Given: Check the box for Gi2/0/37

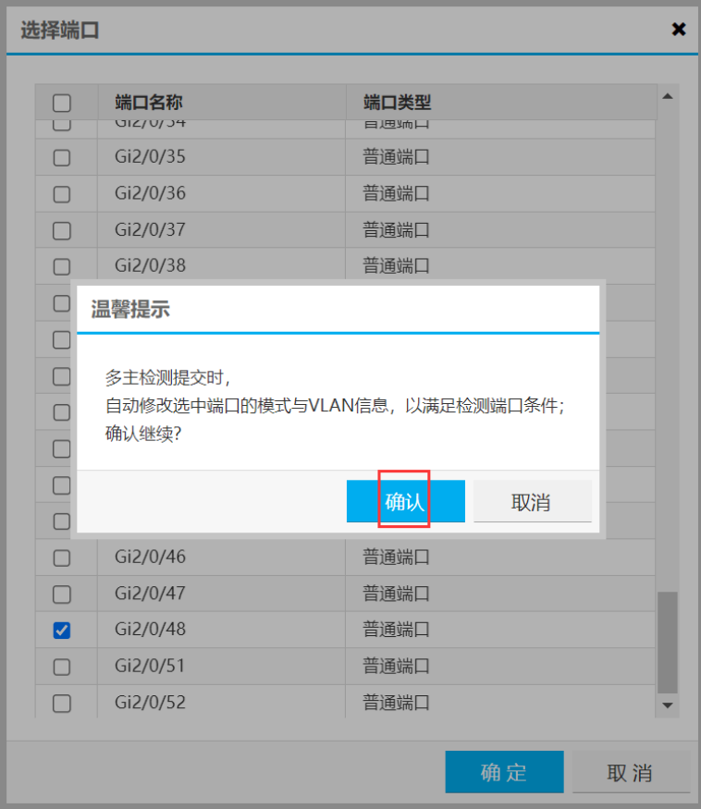Looking at the screenshot, I should tap(61, 230).
